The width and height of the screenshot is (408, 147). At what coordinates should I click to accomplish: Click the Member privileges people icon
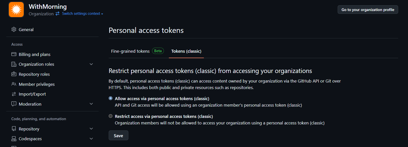click(14, 84)
